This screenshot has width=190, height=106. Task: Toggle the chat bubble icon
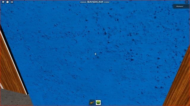pos(7,2)
